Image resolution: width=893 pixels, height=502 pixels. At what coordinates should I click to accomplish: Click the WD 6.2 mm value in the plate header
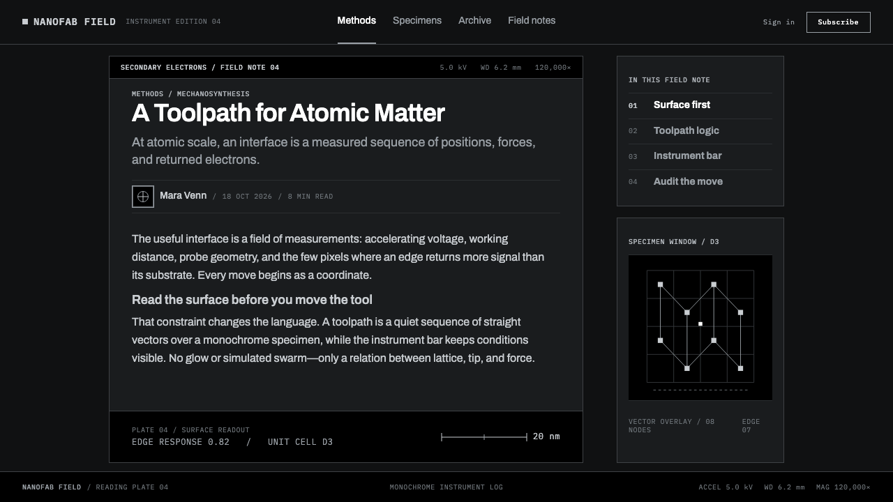tap(501, 68)
